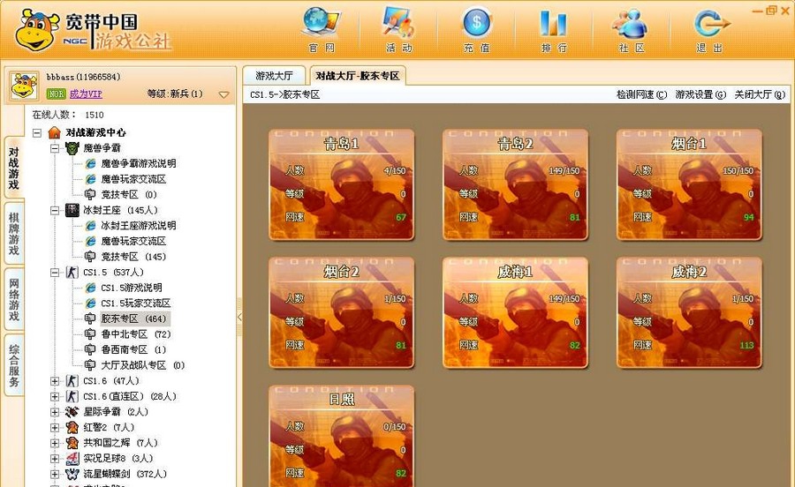Click 关闭大厅(Q)
795x487 pixels.
click(x=760, y=94)
